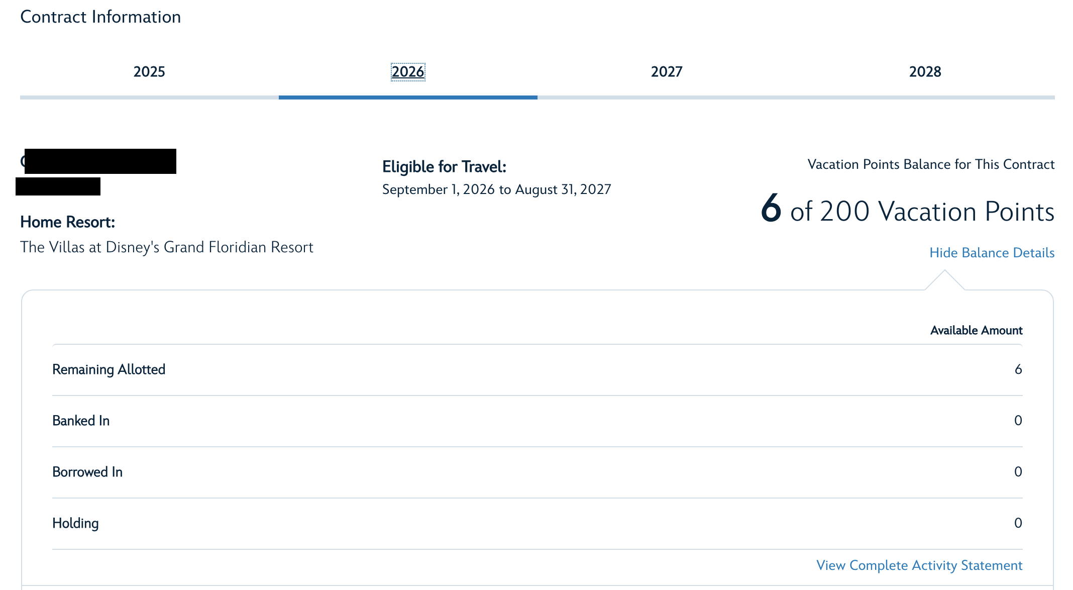Viewport: 1073px width, 590px height.
Task: Click the Home Resort label
Action: 68,222
